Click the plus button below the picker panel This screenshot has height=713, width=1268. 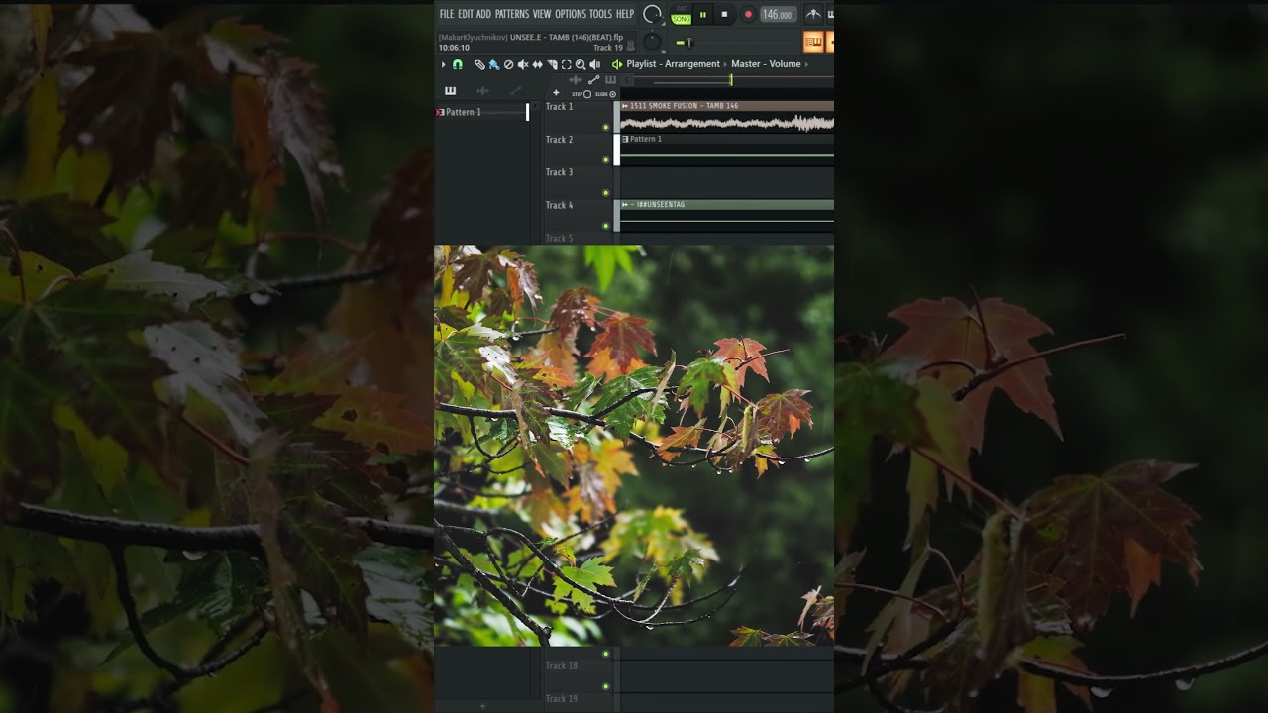[482, 706]
